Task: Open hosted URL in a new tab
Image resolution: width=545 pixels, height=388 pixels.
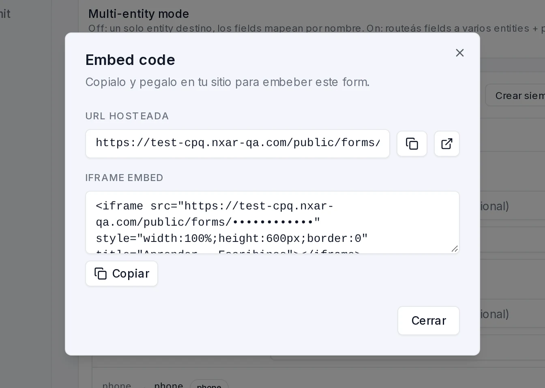Action: coord(446,144)
